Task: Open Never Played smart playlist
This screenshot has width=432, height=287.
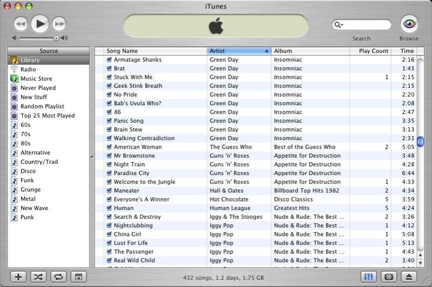Action: (x=49, y=88)
